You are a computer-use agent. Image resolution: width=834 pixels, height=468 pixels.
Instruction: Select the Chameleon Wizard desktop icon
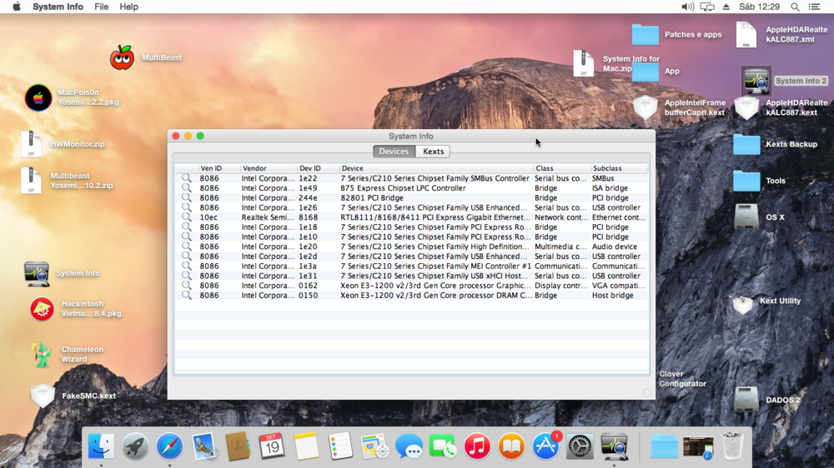tap(42, 355)
